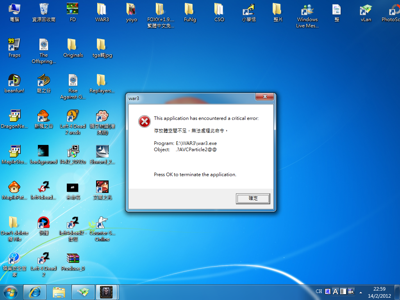400x300 pixels.
Task: Select the 新楓之谷 shortcut icon
Action: 44,119
